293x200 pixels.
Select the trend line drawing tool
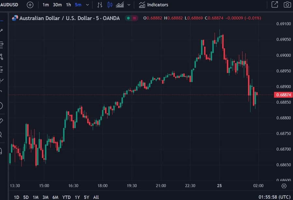pos(2,31)
